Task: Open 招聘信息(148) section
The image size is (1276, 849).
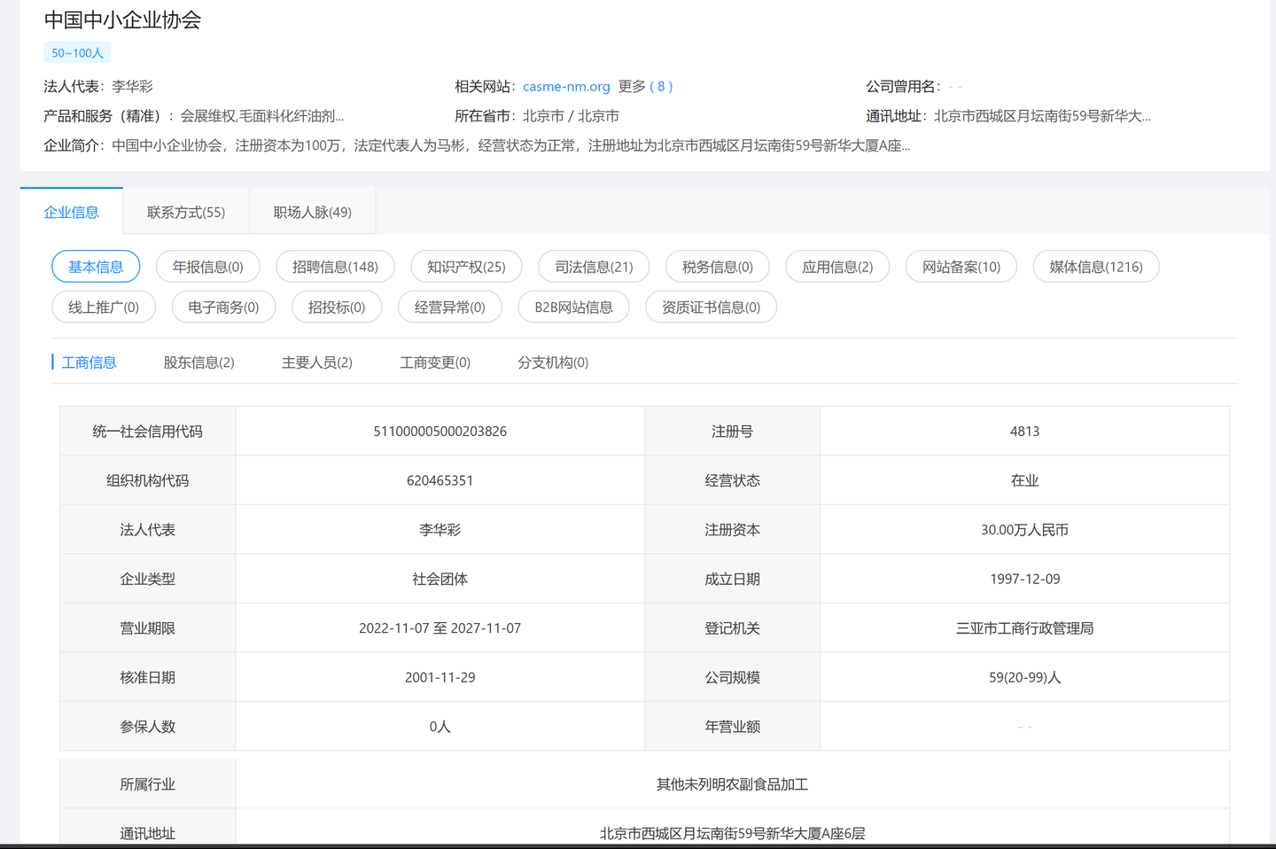Action: click(x=336, y=267)
